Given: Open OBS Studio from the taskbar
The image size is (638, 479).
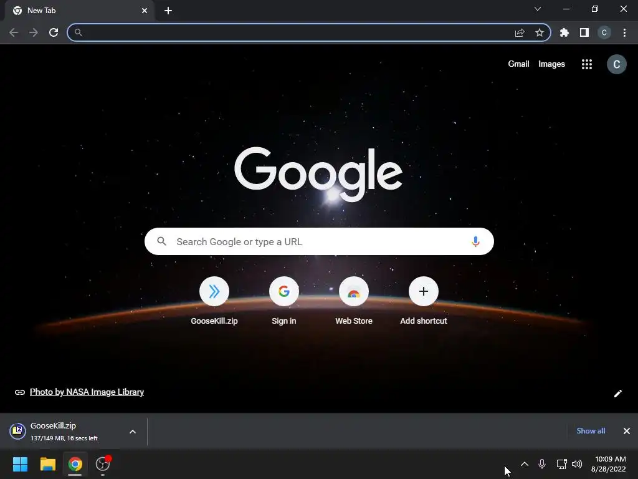Looking at the screenshot, I should [x=103, y=464].
